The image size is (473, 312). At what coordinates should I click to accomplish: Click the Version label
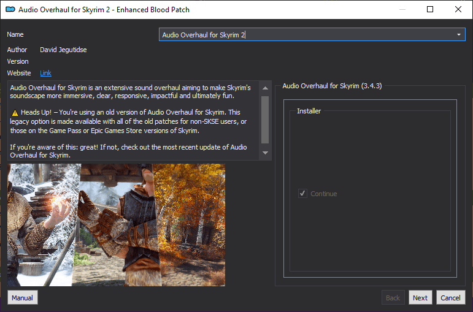18,61
